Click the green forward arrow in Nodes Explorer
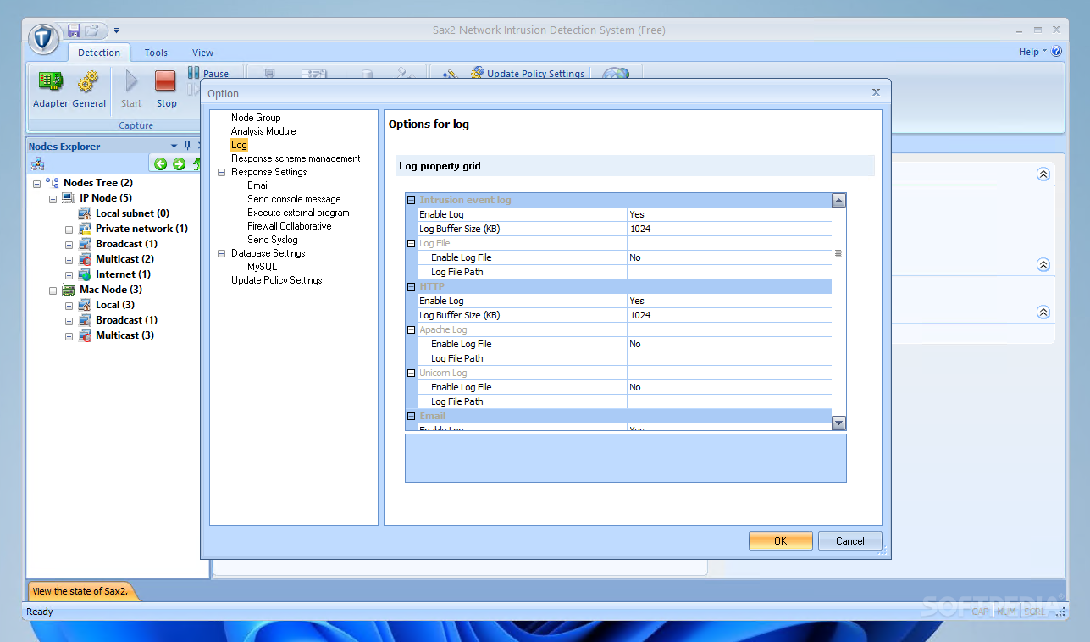 pyautogui.click(x=179, y=164)
